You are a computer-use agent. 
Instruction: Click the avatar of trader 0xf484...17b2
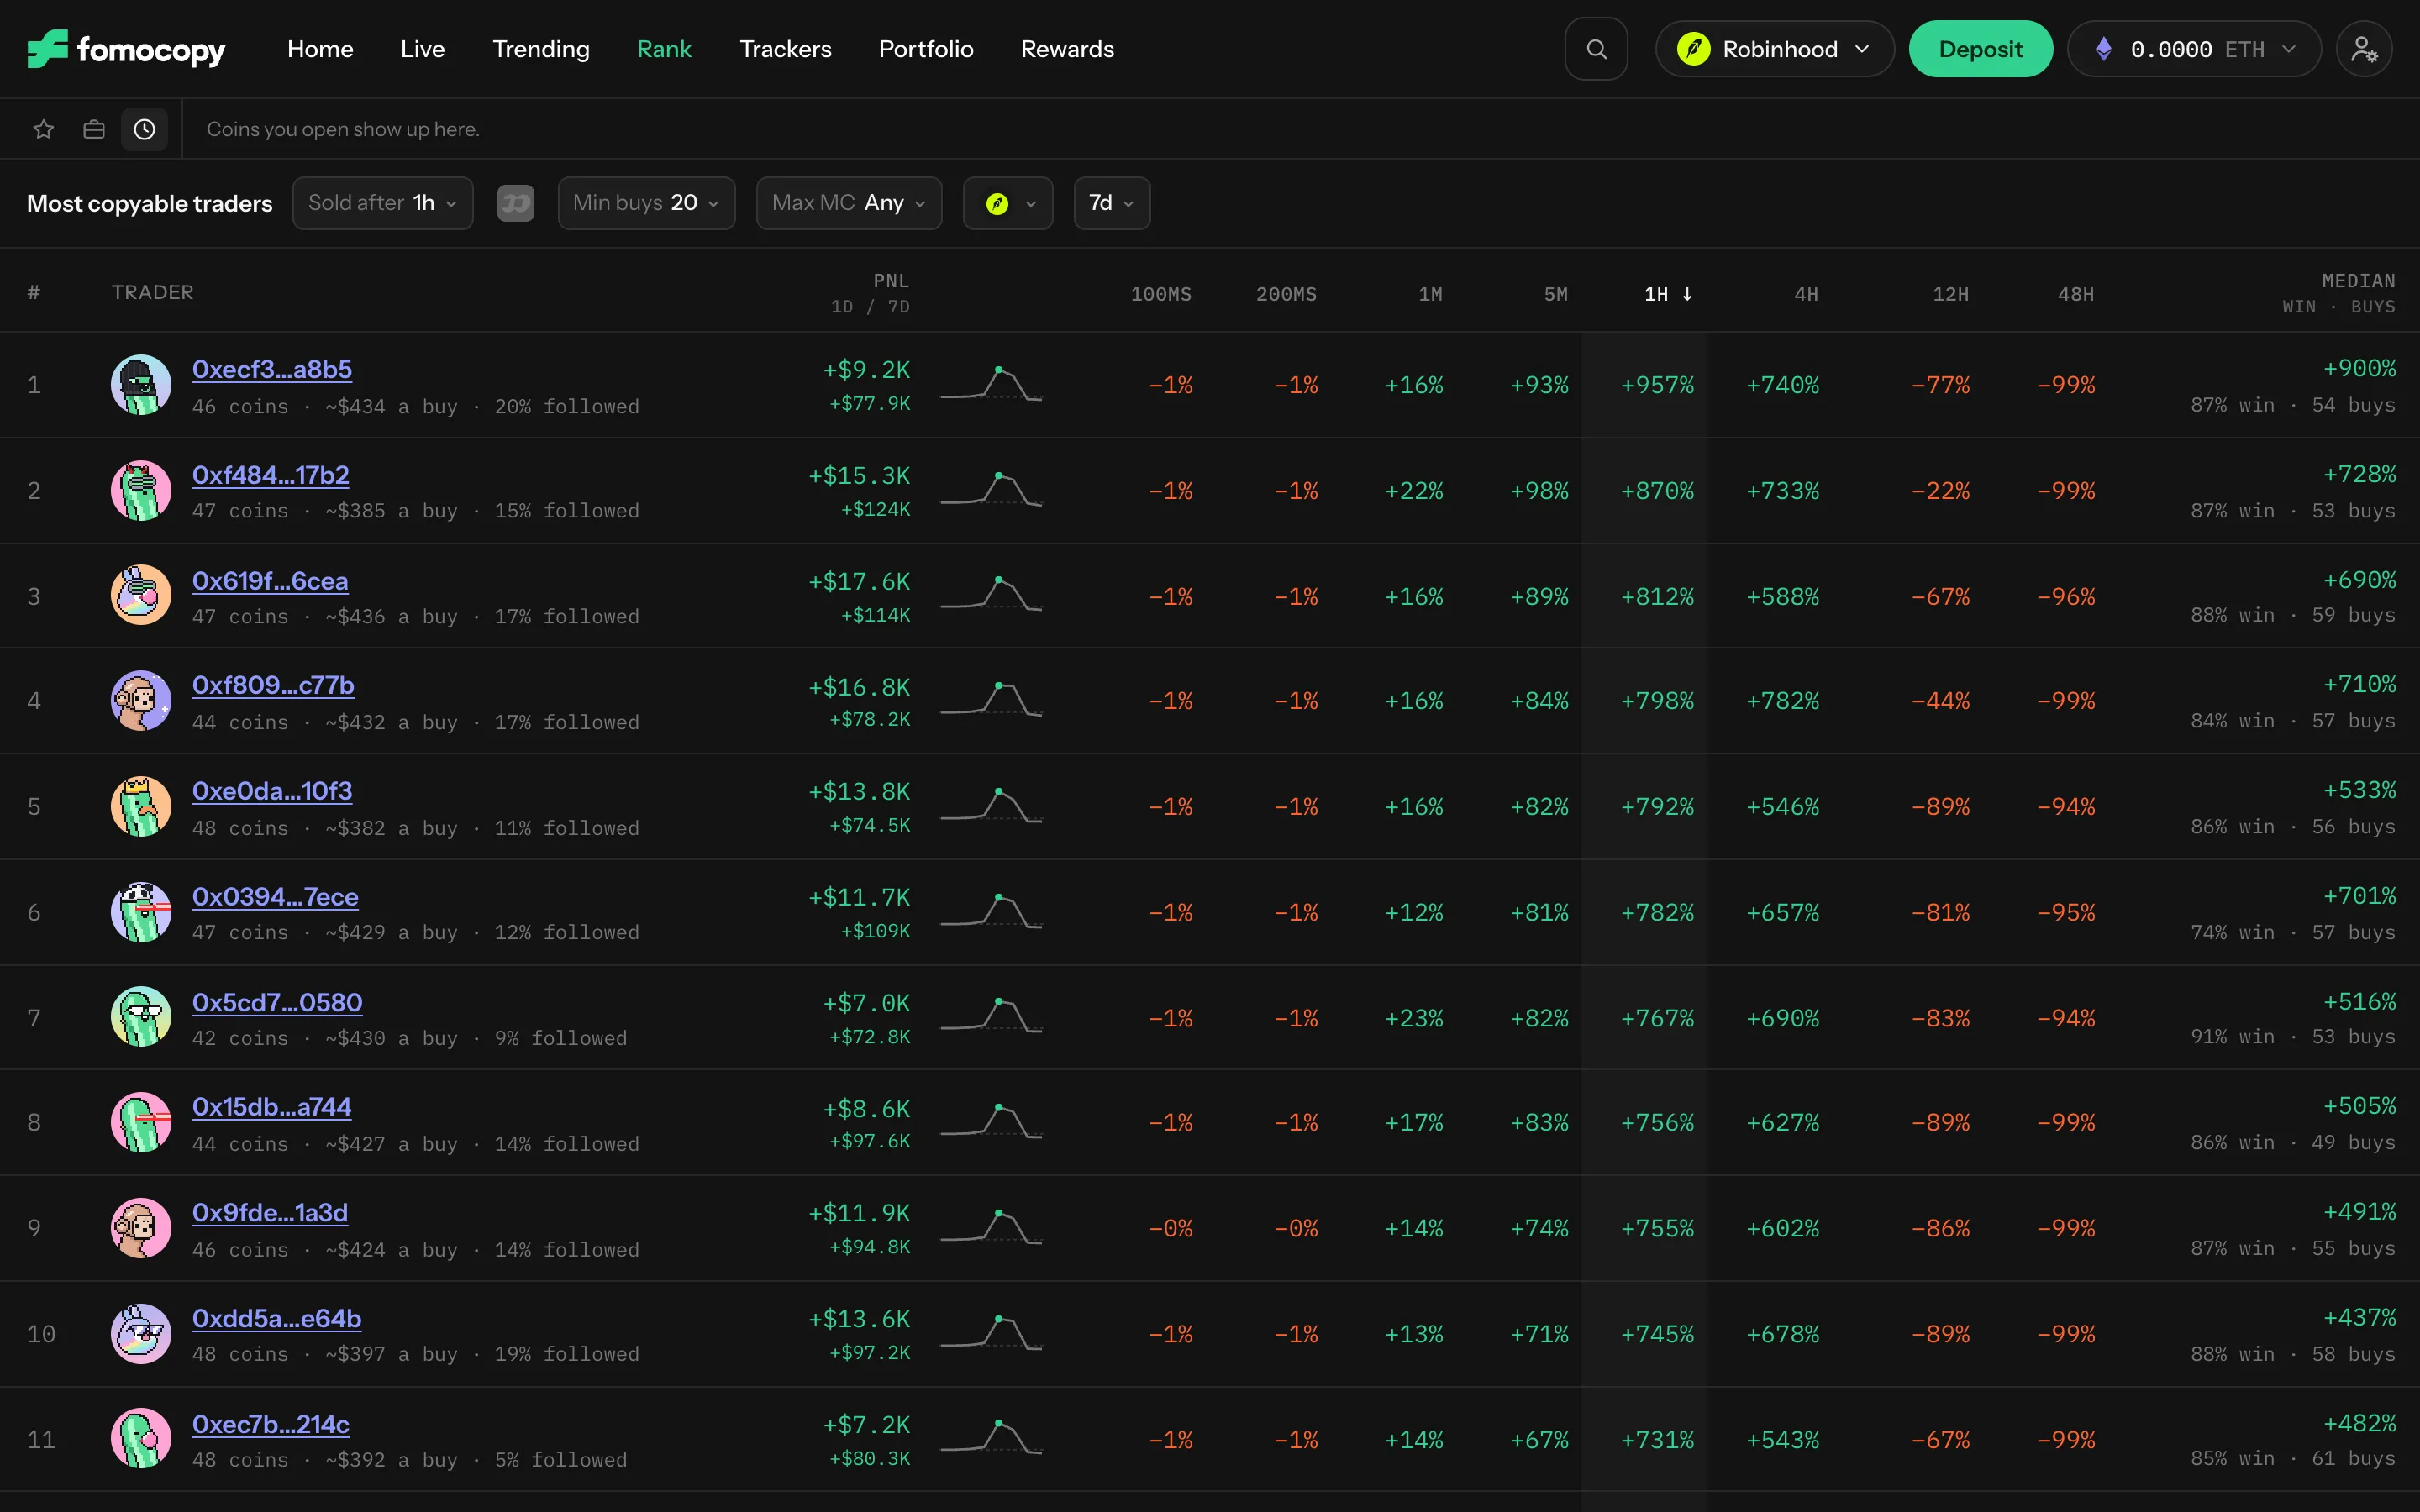click(x=141, y=491)
